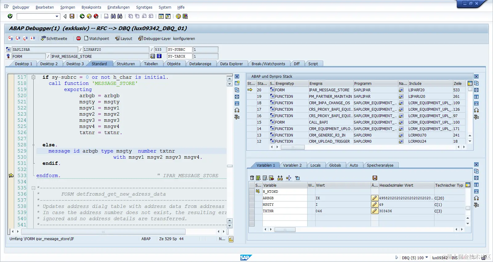Screen dimensions: 493x262
Task: Click the SY-SUBRC value field
Action: [206, 50]
